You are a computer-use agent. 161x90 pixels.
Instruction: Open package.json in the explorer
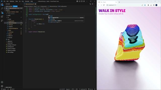11,47
